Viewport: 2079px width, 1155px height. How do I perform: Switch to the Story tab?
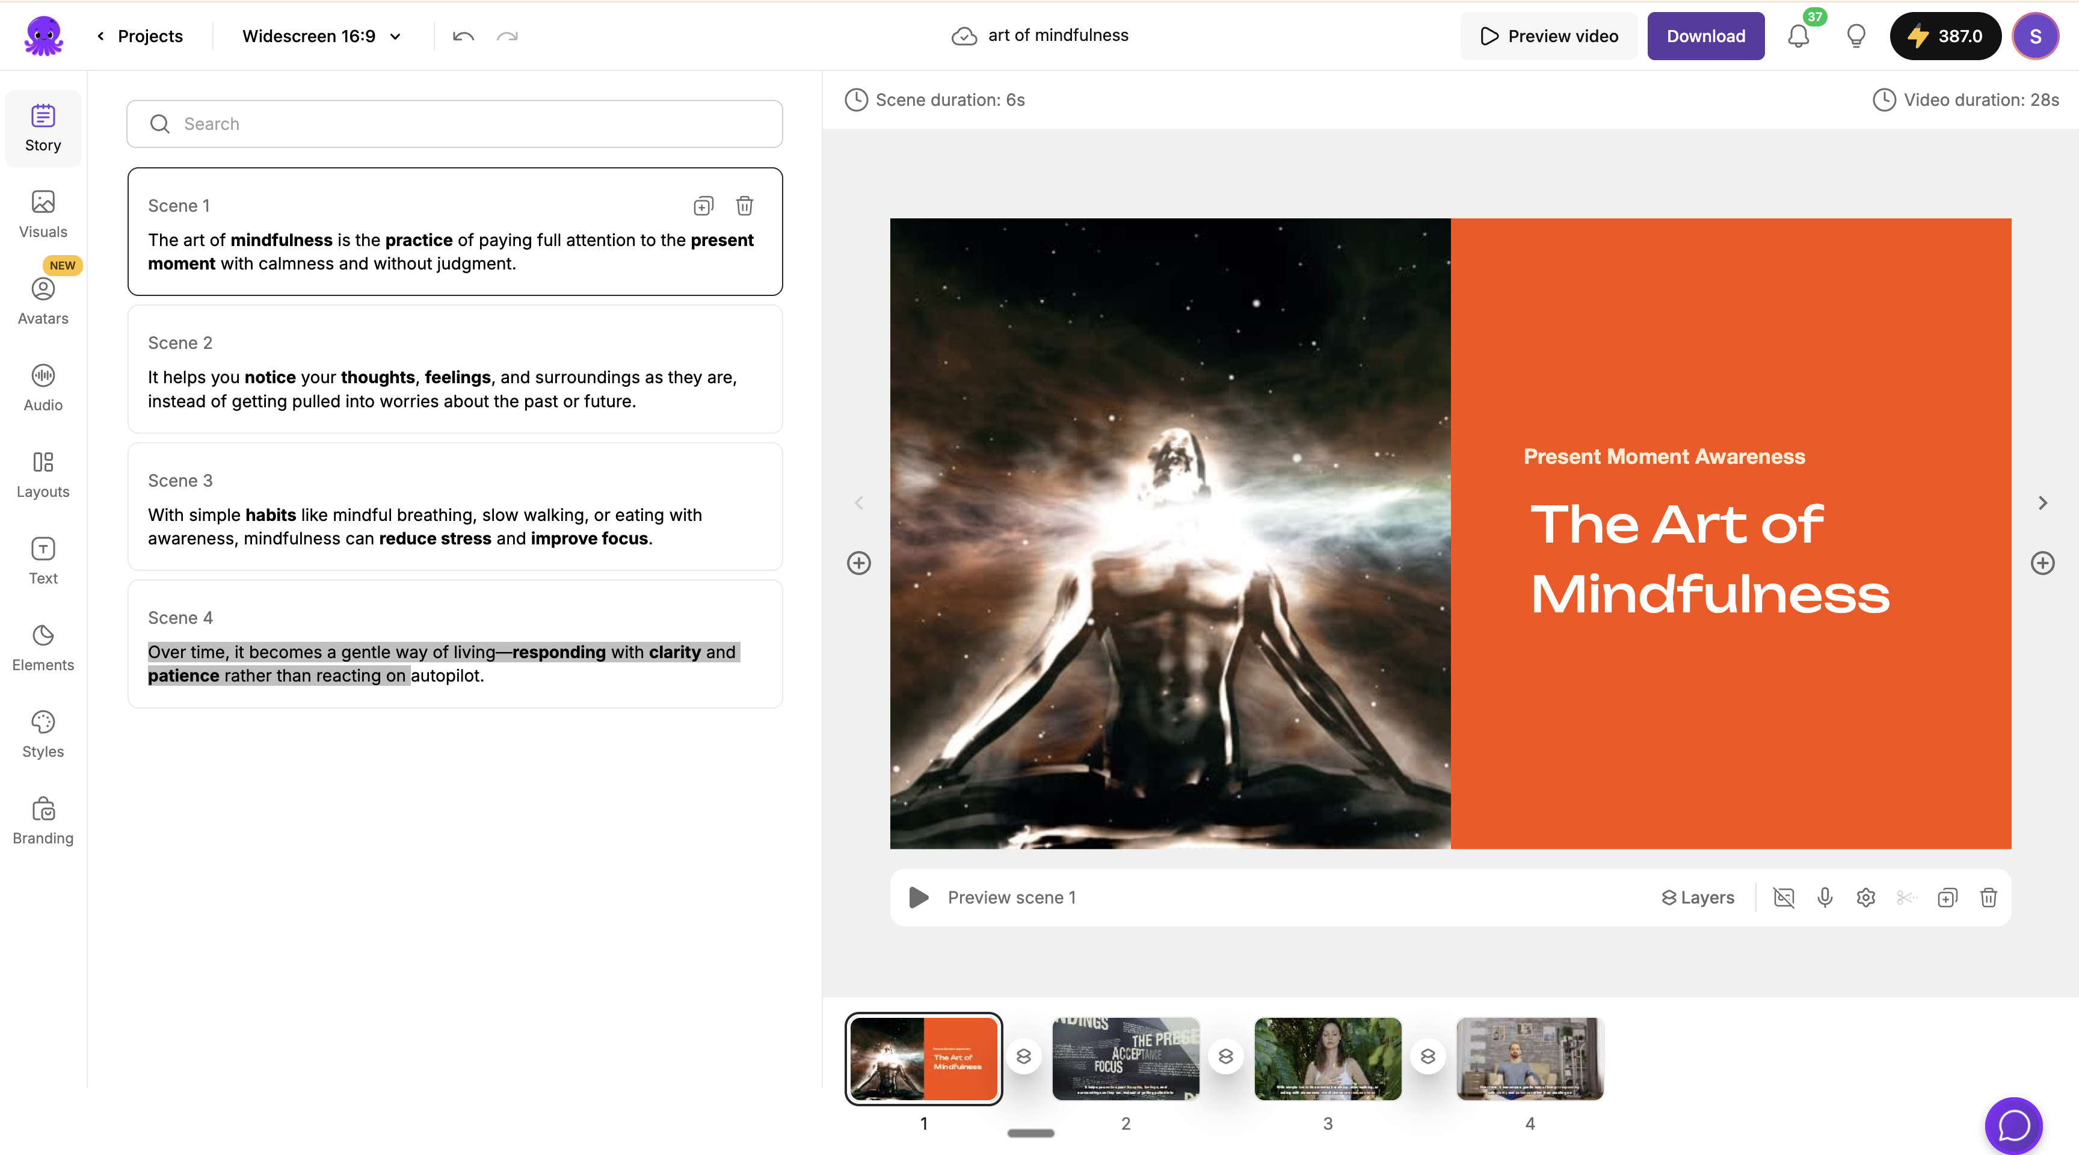click(43, 128)
